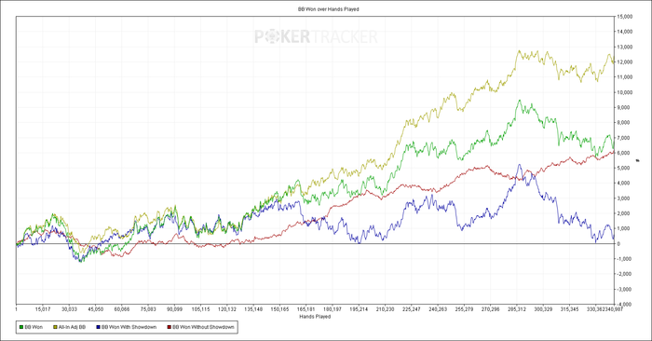Screen dimensions: 652x341
Task: Click the blue BB Won With Showdown swatch
Action: 98,327
